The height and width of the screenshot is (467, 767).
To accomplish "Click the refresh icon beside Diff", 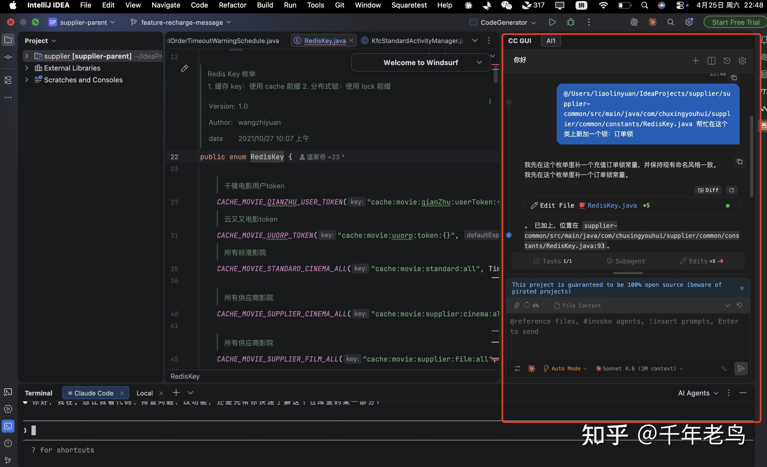I will click(x=732, y=190).
